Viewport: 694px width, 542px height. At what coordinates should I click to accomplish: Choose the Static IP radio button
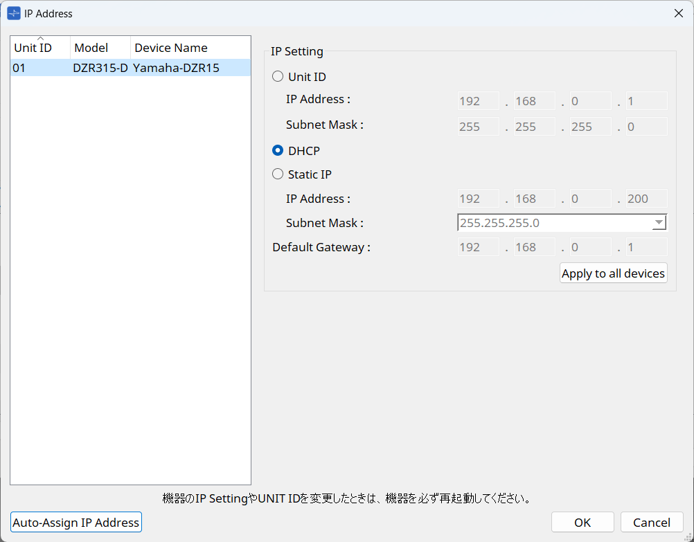pyautogui.click(x=278, y=174)
